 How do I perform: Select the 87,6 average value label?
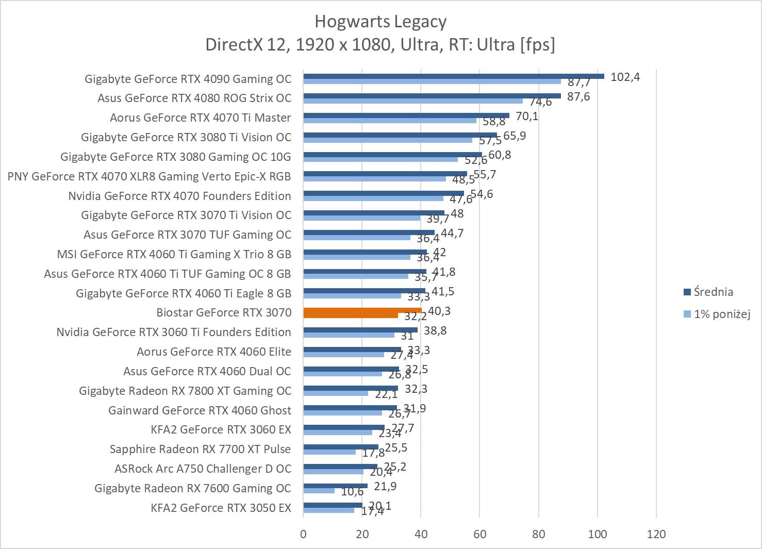point(578,97)
